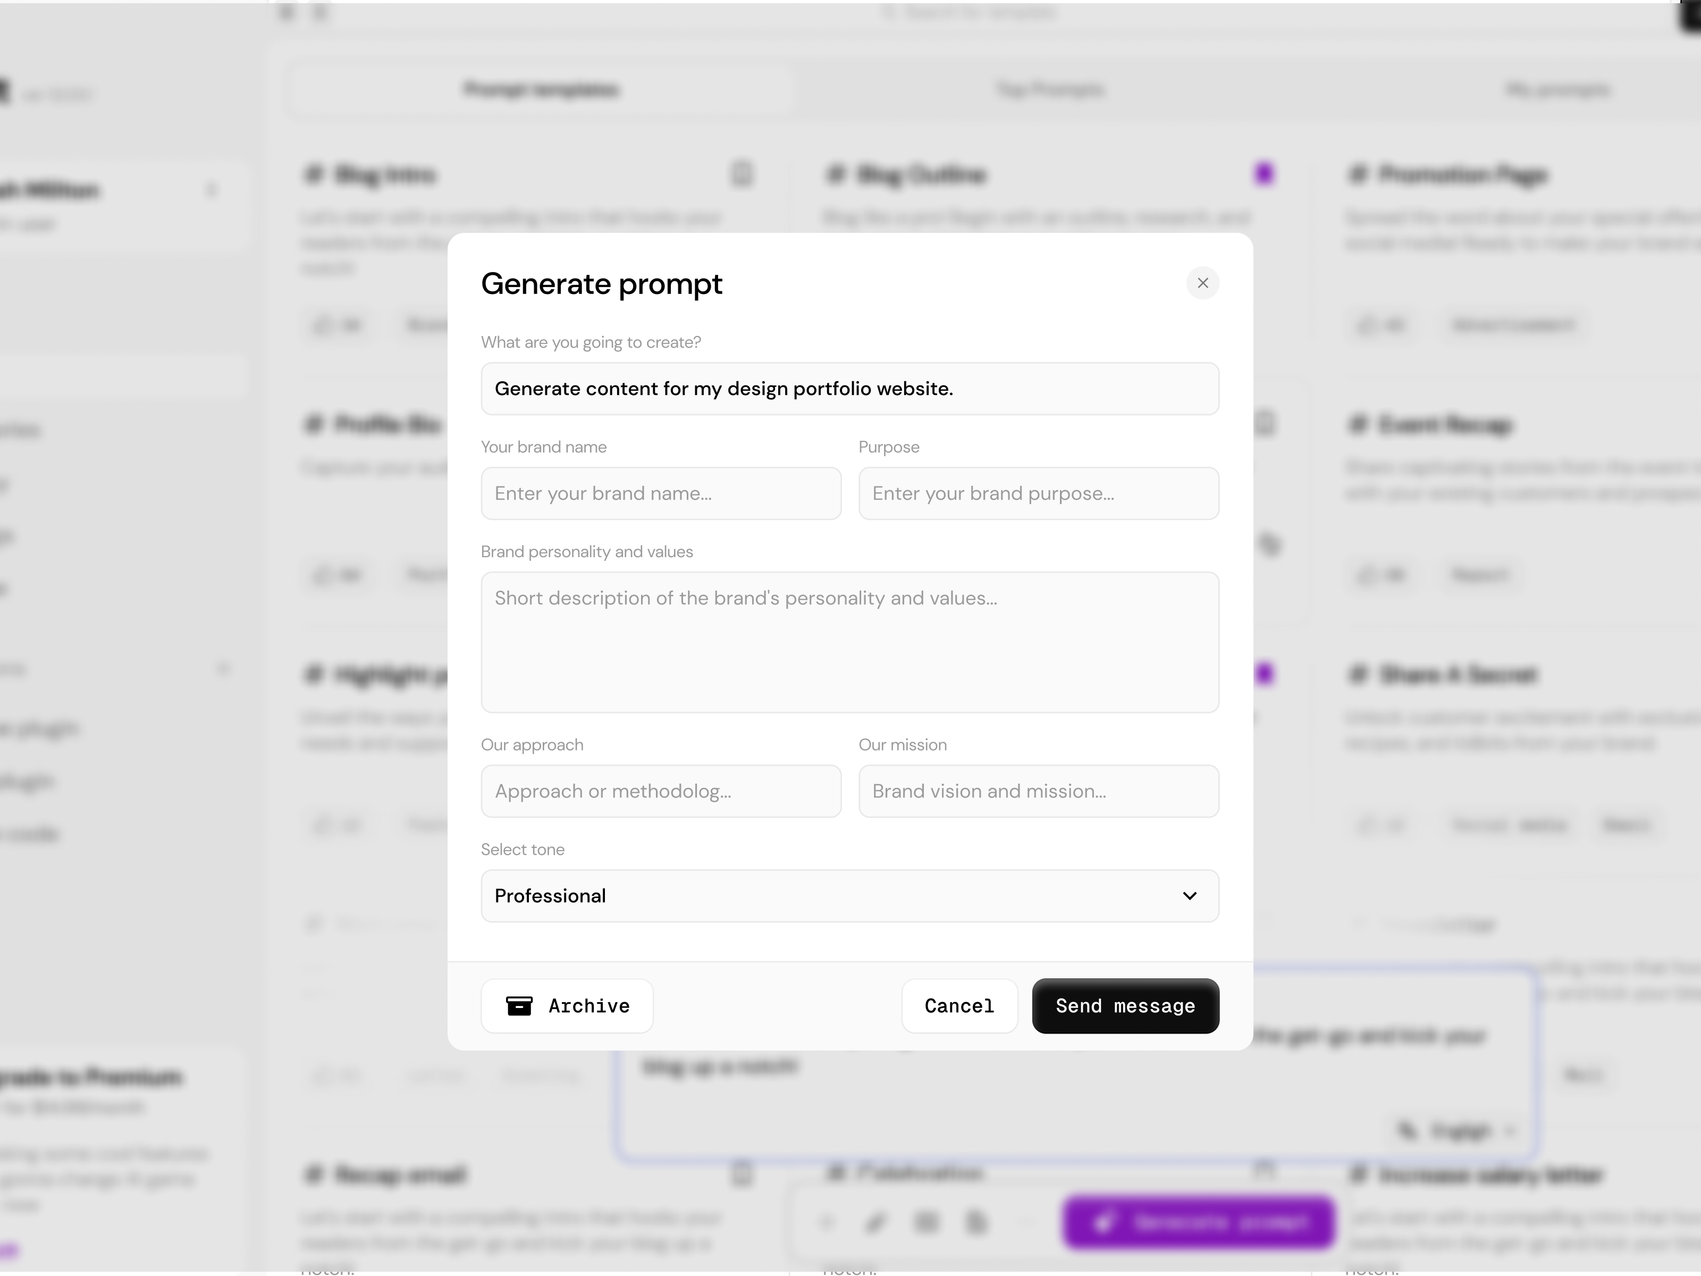Click the wand icon on the purple Generate prompt button
This screenshot has height=1276, width=1701.
(1105, 1222)
